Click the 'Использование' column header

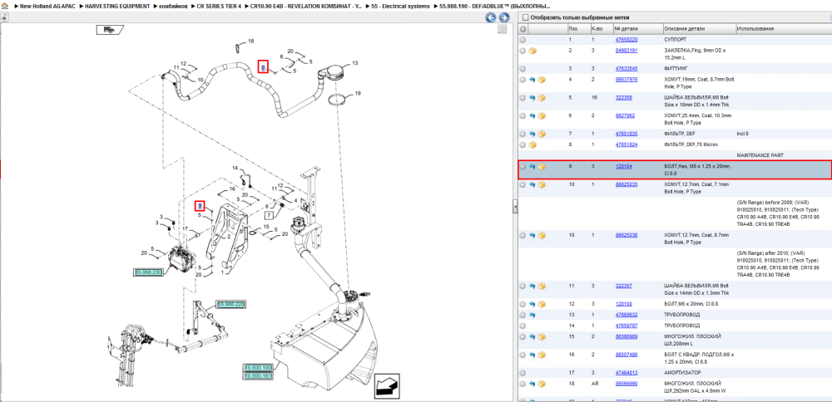[x=755, y=28]
